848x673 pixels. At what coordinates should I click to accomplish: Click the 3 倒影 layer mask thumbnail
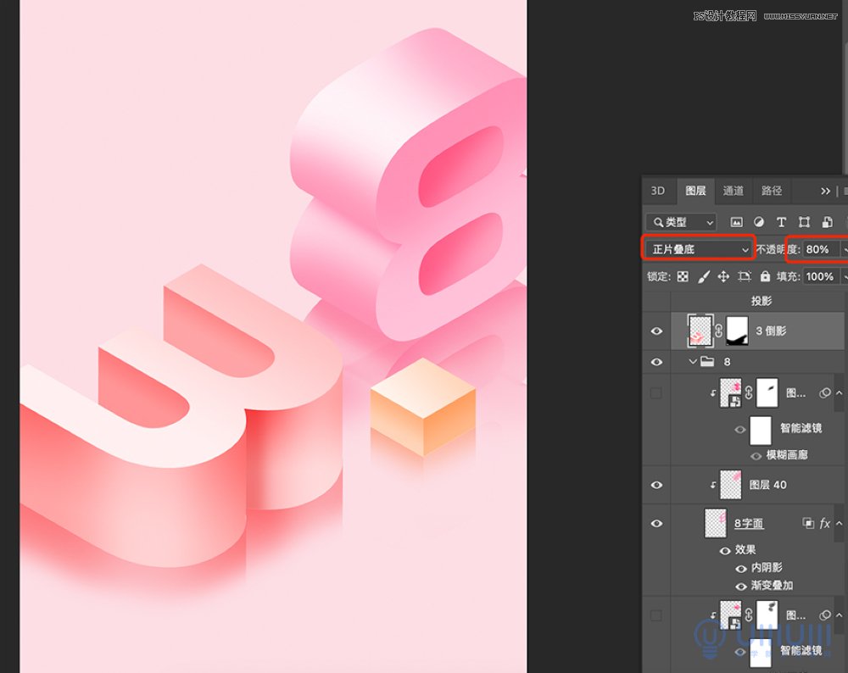(737, 331)
